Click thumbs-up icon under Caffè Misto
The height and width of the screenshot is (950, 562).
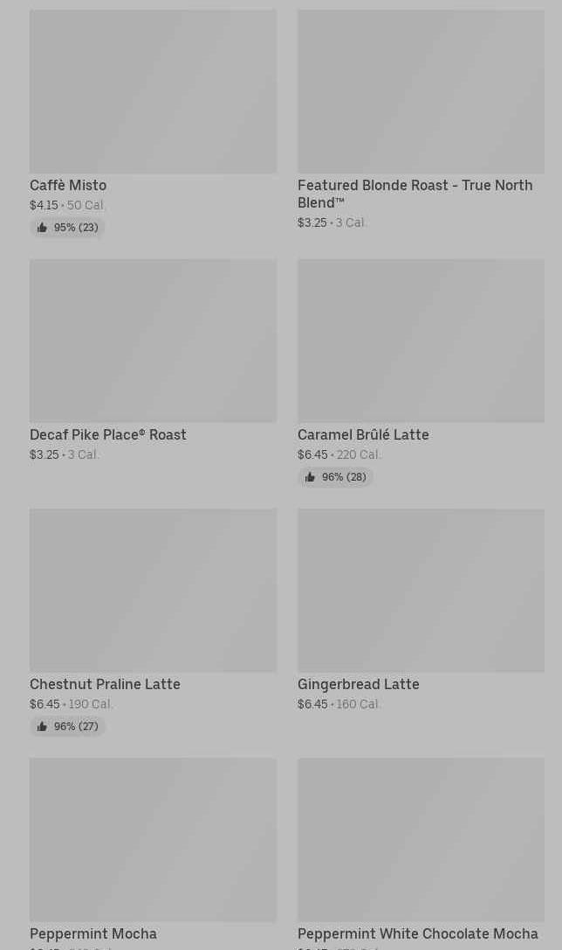point(42,228)
